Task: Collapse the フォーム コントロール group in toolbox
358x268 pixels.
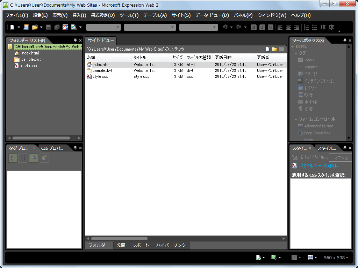Action: [296, 119]
